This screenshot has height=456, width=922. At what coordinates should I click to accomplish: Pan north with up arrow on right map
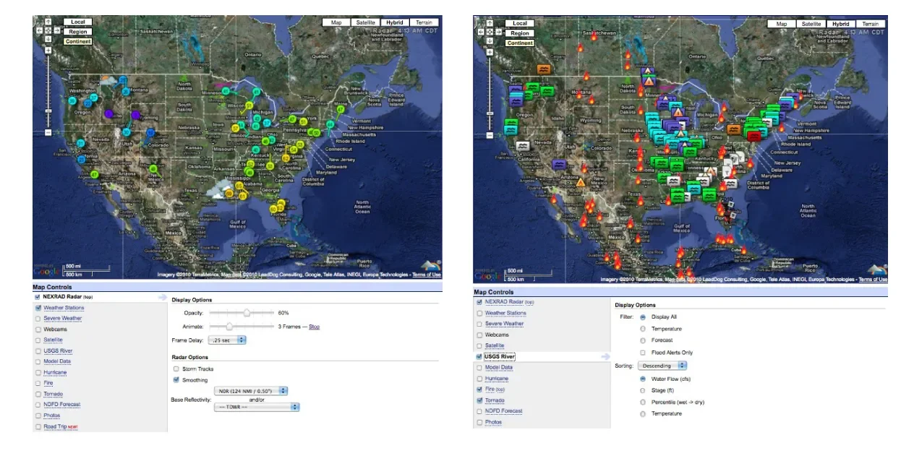click(x=490, y=24)
